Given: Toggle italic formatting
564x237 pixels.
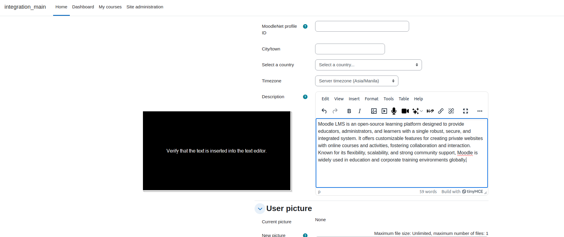Looking at the screenshot, I should click(x=360, y=111).
